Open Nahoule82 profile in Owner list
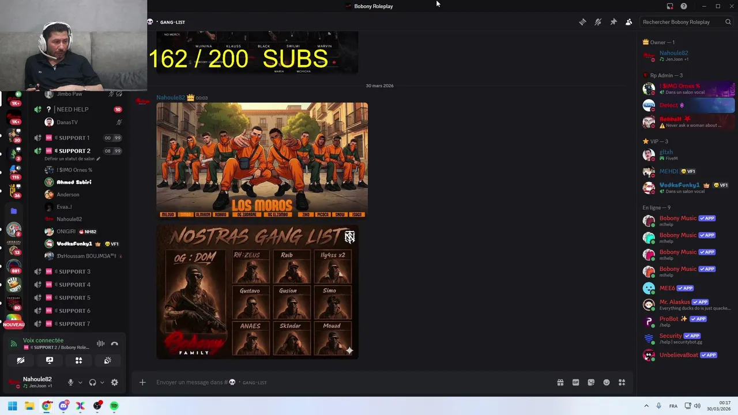 687,55
